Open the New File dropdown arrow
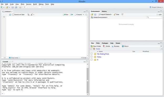Viewport: 164px width, 97px height. pos(4,7)
